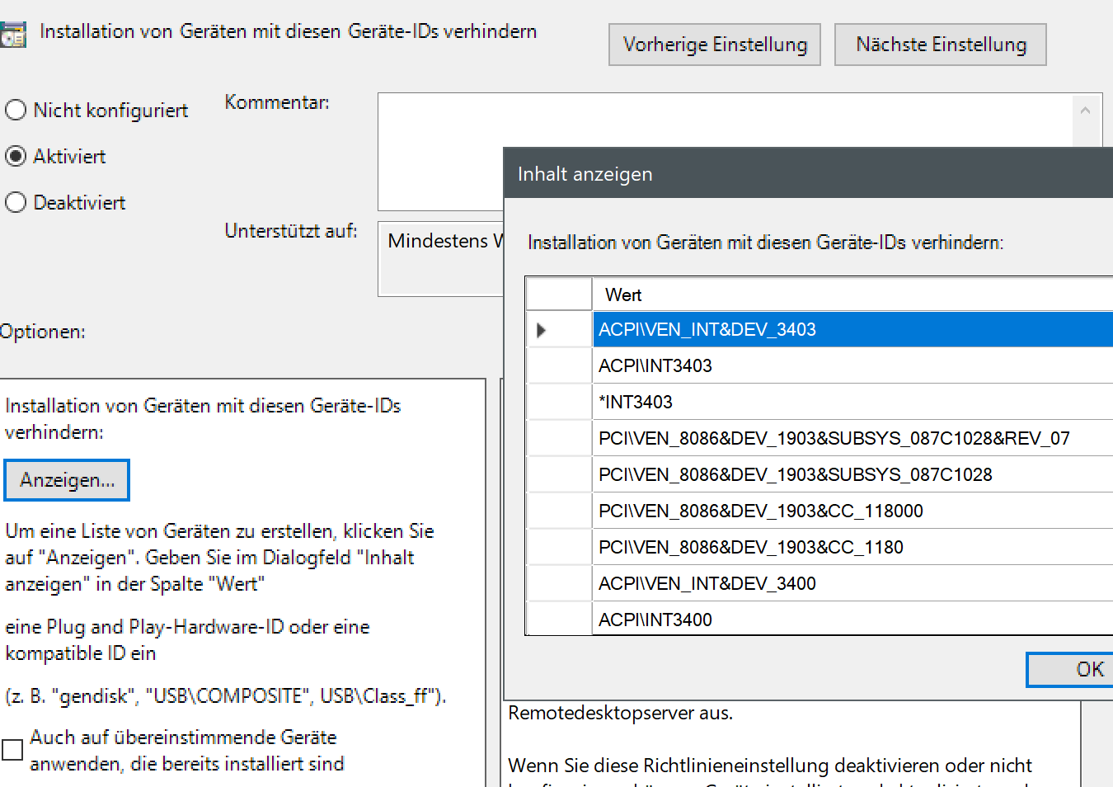This screenshot has width=1113, height=787.
Task: Click the Unterstützt auf field showing Mindestens
Action: [x=441, y=259]
